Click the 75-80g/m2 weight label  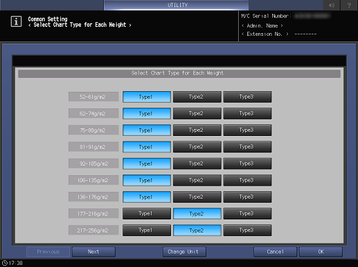[x=93, y=130]
